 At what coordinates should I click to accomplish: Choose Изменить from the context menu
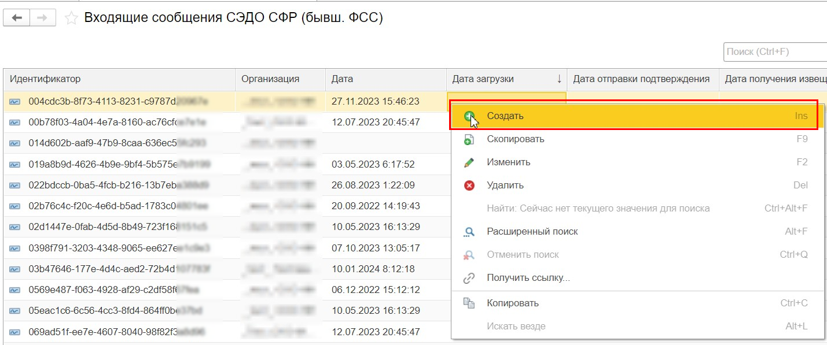(509, 162)
